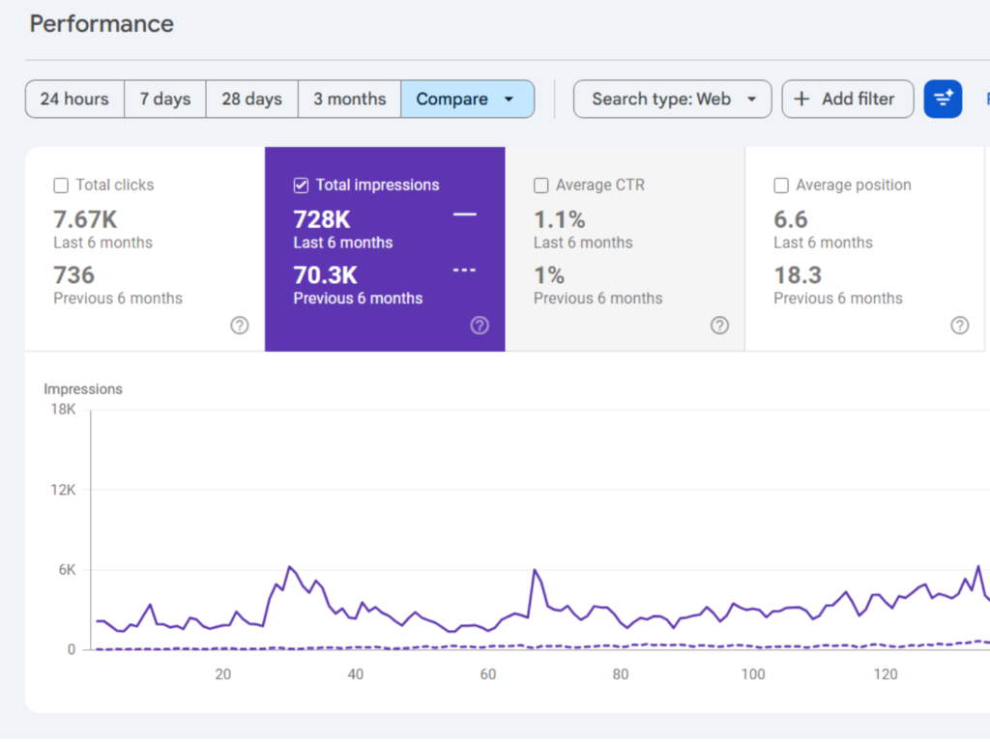This screenshot has height=742, width=990.
Task: Click the plus icon in Add filter
Action: [x=802, y=99]
